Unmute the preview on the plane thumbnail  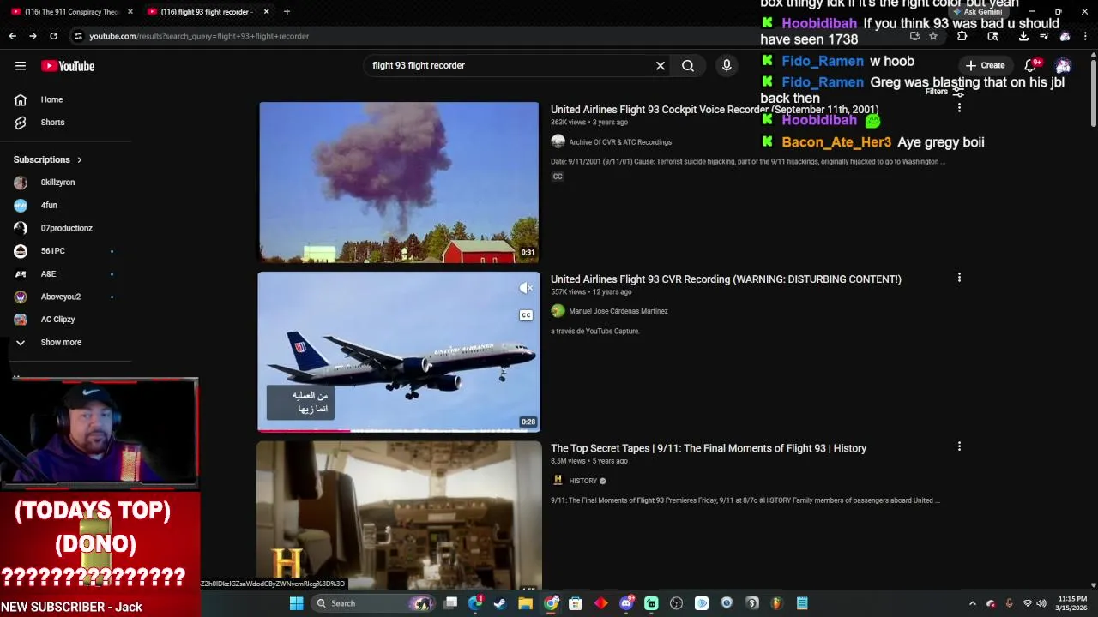pyautogui.click(x=526, y=288)
